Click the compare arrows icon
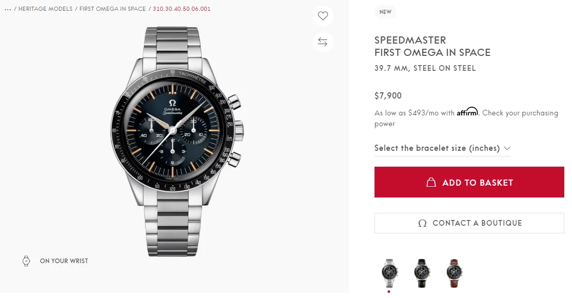572x298 pixels. (323, 42)
